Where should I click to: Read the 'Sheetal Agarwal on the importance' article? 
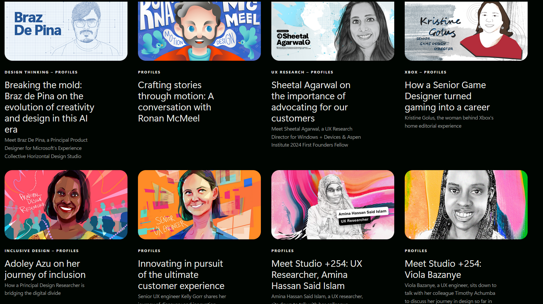coord(311,102)
